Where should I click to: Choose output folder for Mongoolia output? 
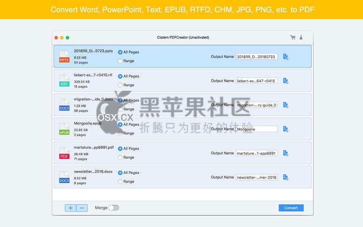click(286, 129)
